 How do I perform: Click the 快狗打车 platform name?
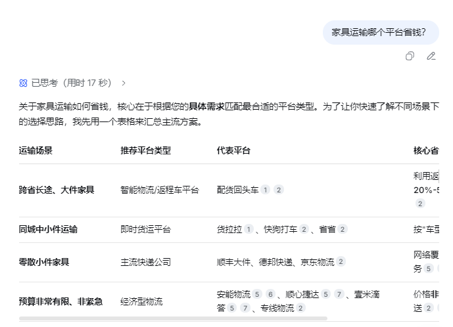coord(281,229)
